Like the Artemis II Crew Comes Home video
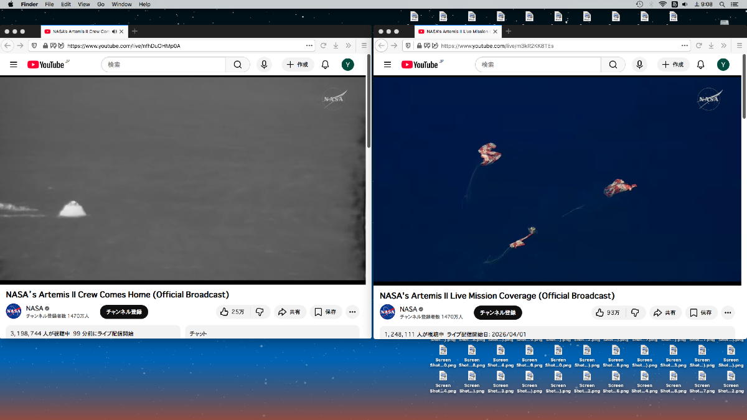The image size is (747, 420). (233, 312)
